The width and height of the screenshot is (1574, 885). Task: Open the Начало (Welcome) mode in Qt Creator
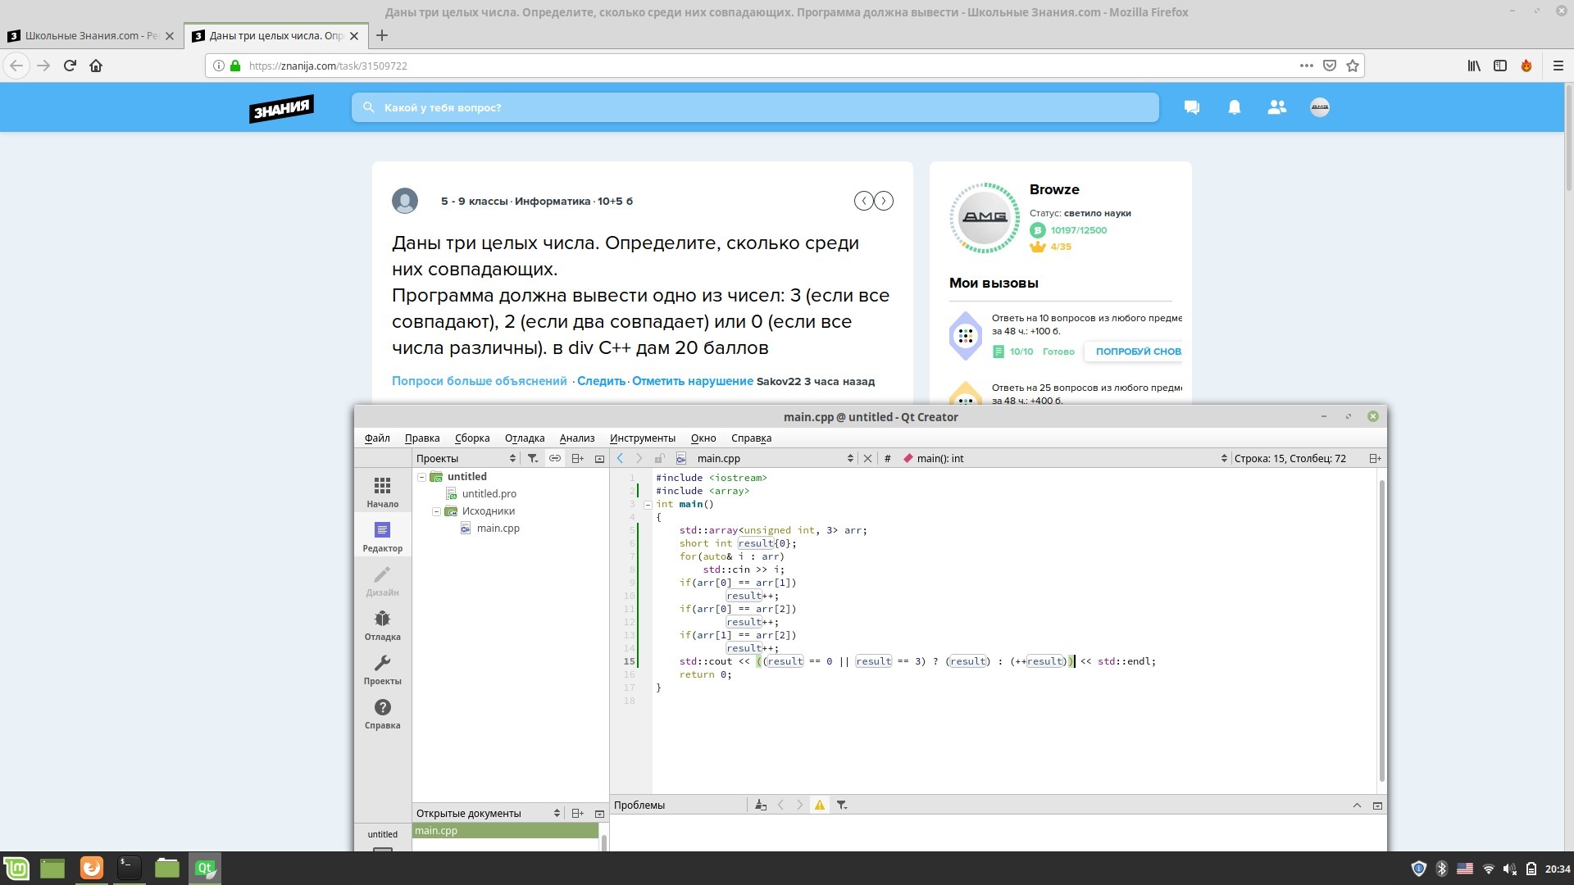point(382,492)
